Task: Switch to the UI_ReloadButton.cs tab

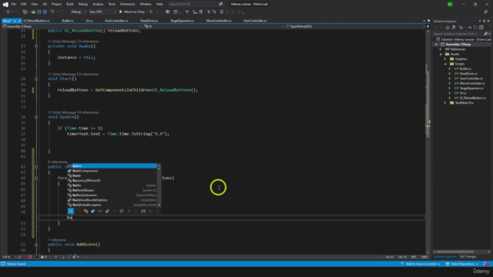Action: click(x=36, y=21)
